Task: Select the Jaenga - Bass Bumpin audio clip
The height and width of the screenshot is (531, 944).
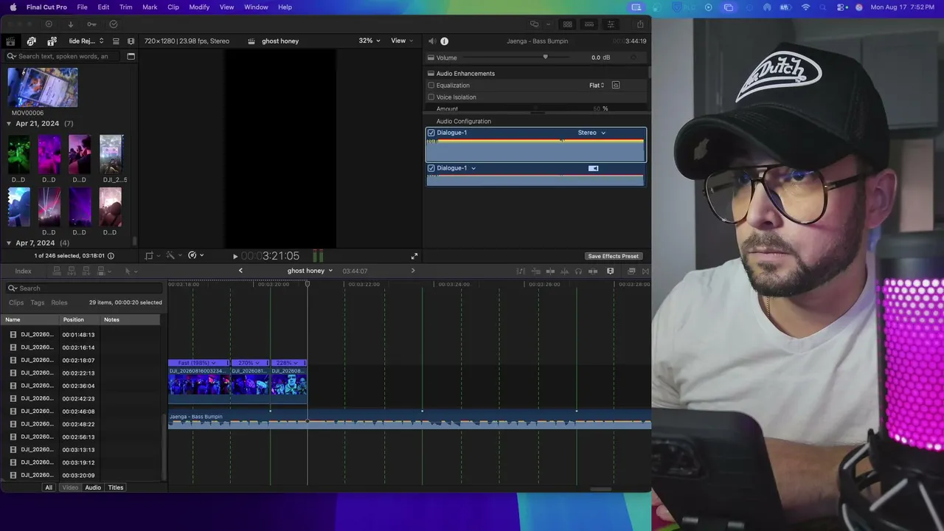Action: click(x=409, y=420)
